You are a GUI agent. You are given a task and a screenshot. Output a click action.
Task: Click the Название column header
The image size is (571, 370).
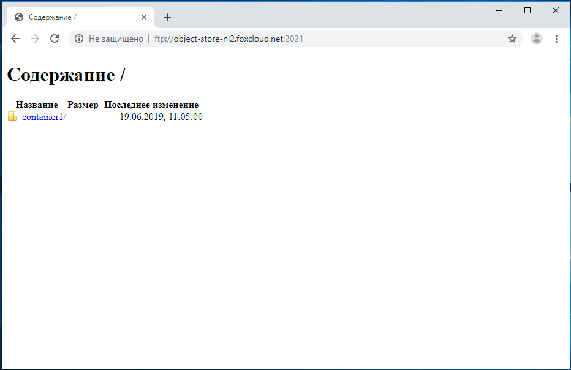(x=37, y=105)
